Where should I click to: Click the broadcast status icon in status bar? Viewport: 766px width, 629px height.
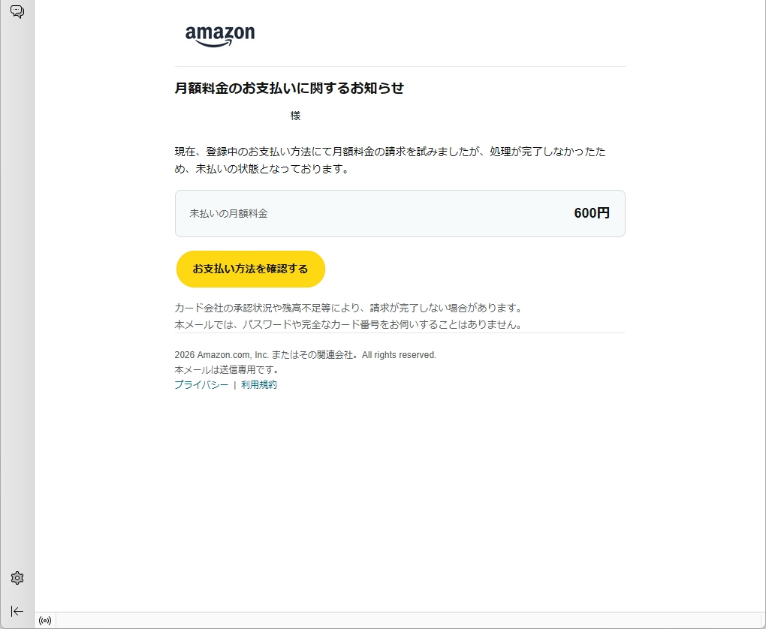tap(45, 621)
